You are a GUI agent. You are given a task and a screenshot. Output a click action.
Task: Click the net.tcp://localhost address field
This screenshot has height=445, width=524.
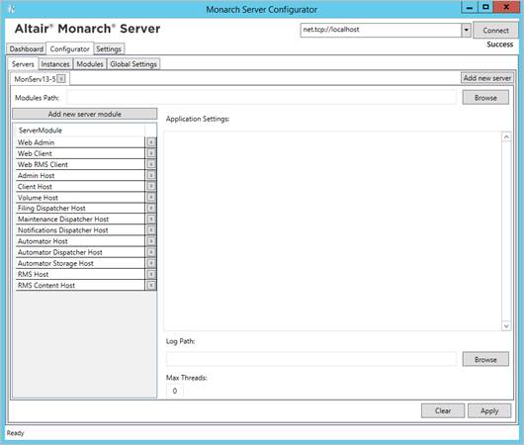381,30
